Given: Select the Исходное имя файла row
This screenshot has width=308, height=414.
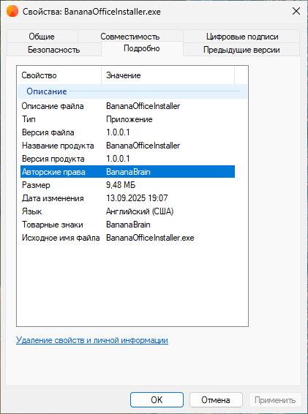Looking at the screenshot, I should pyautogui.click(x=127, y=238).
